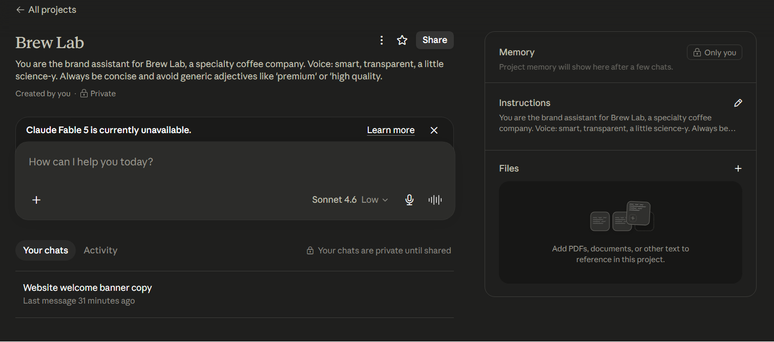774x342 pixels.
Task: Select the Your chats tab
Action: pos(46,250)
